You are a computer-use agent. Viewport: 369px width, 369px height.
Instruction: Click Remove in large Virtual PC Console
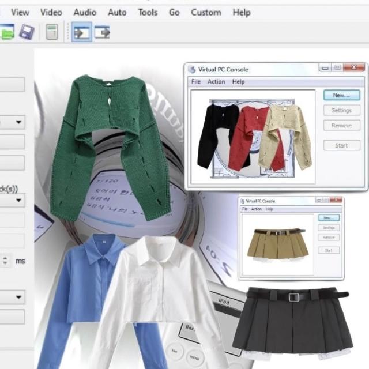tap(342, 126)
